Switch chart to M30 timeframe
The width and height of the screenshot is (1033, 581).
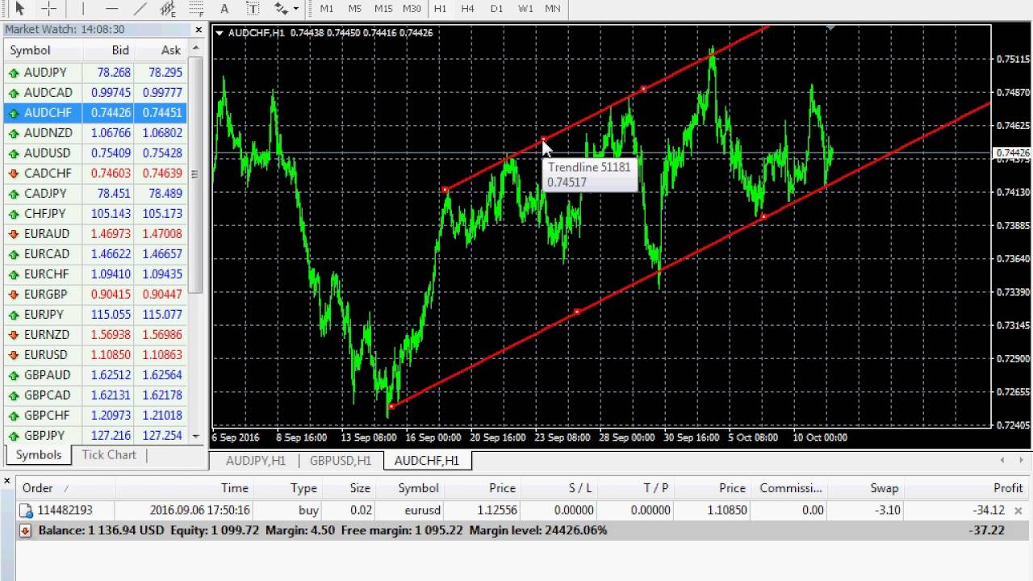412,8
